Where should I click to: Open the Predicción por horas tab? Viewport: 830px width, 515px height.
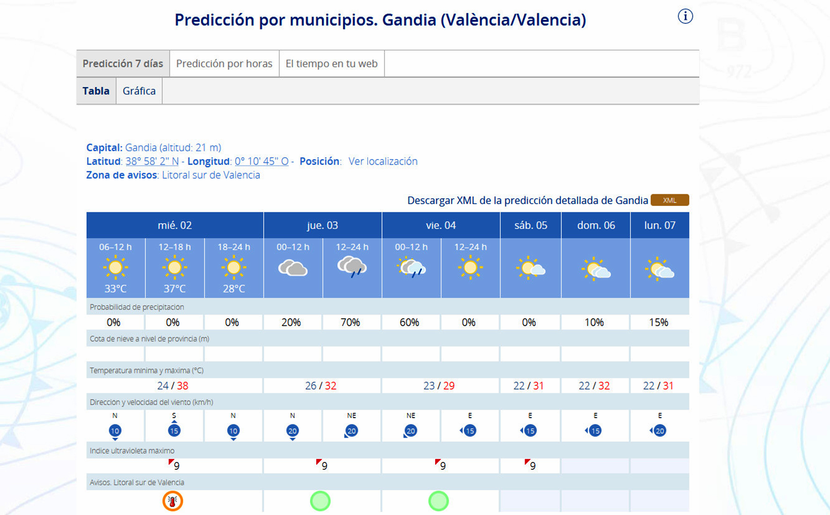pyautogui.click(x=224, y=64)
